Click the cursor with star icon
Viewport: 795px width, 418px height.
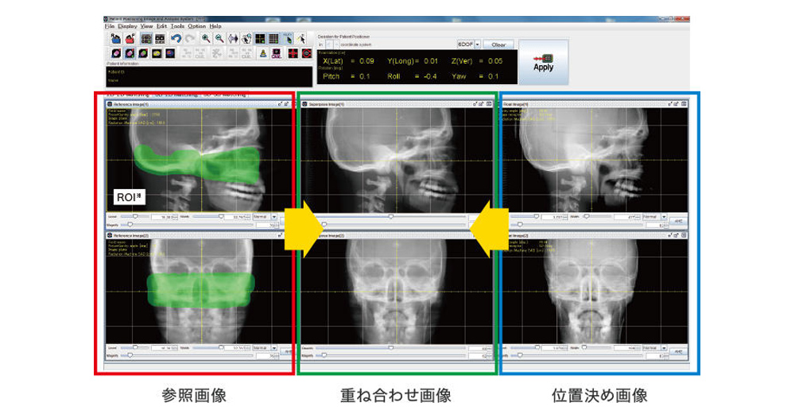click(301, 38)
